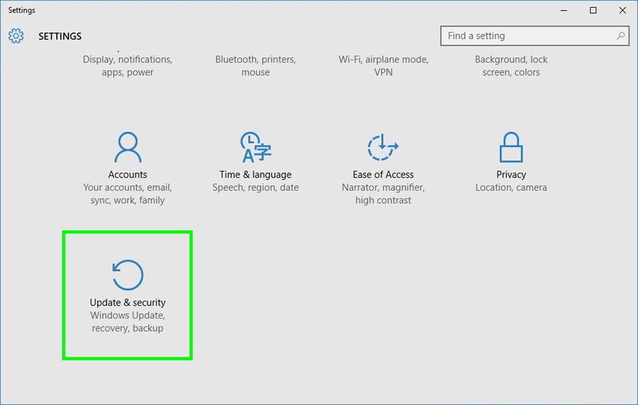
Task: Click the 'Accounts' label text
Action: pyautogui.click(x=127, y=175)
